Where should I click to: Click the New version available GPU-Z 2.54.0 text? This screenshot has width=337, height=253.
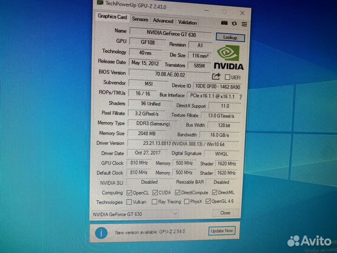pos(150,232)
